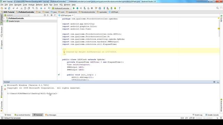
Task: Open the Gradle Console tool window
Action: coord(212,115)
